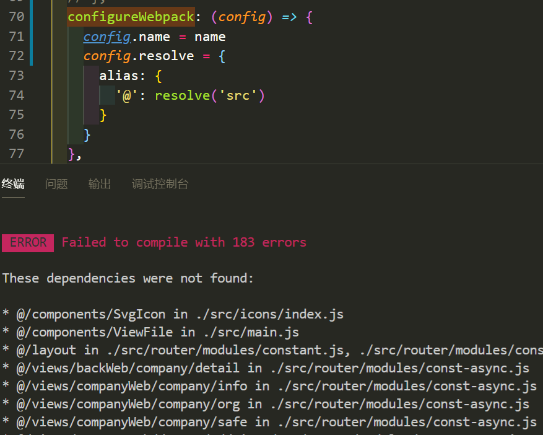Click the underlined config variable on line 71

click(106, 37)
